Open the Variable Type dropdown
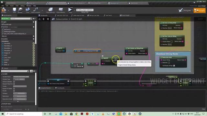 coord(19,79)
